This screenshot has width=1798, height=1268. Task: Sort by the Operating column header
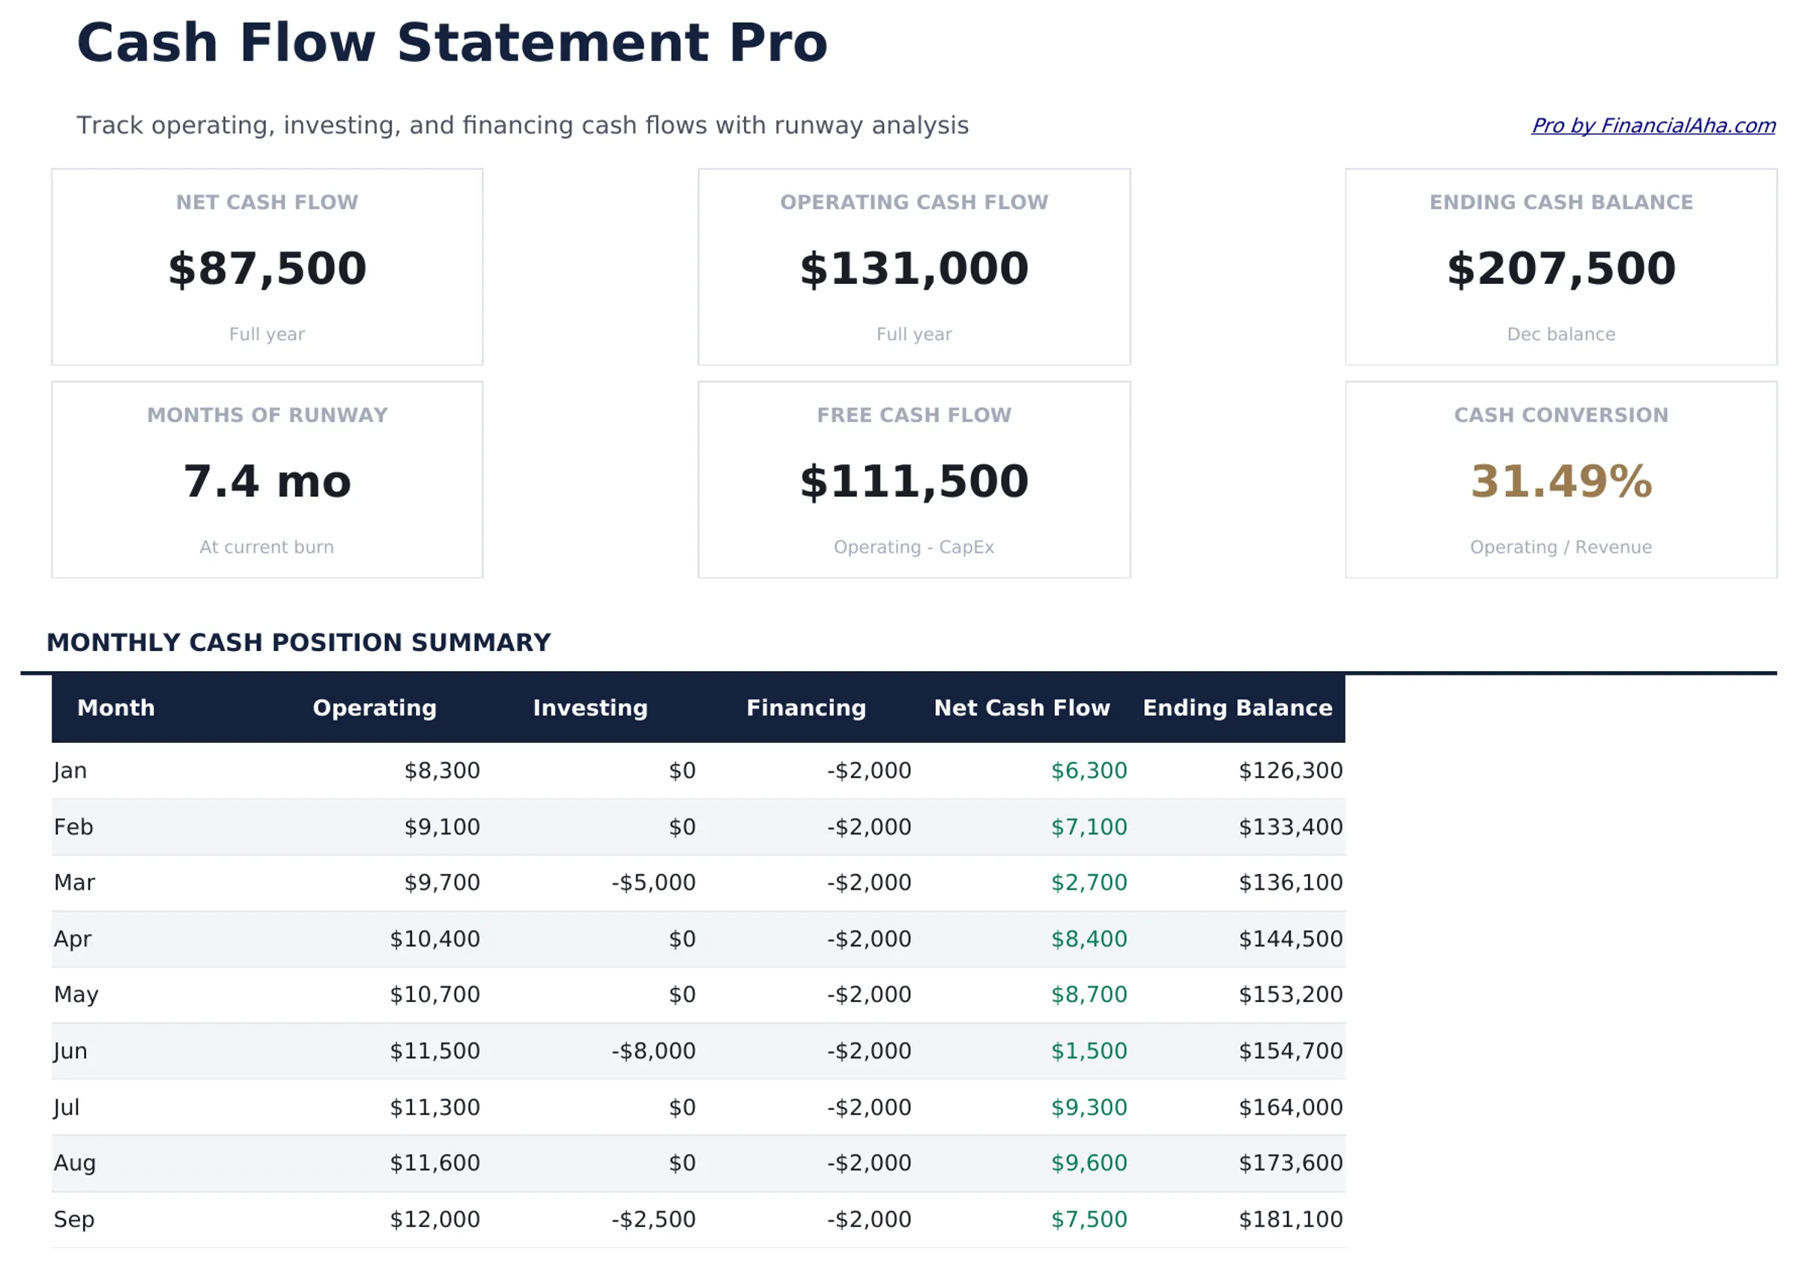pos(375,707)
